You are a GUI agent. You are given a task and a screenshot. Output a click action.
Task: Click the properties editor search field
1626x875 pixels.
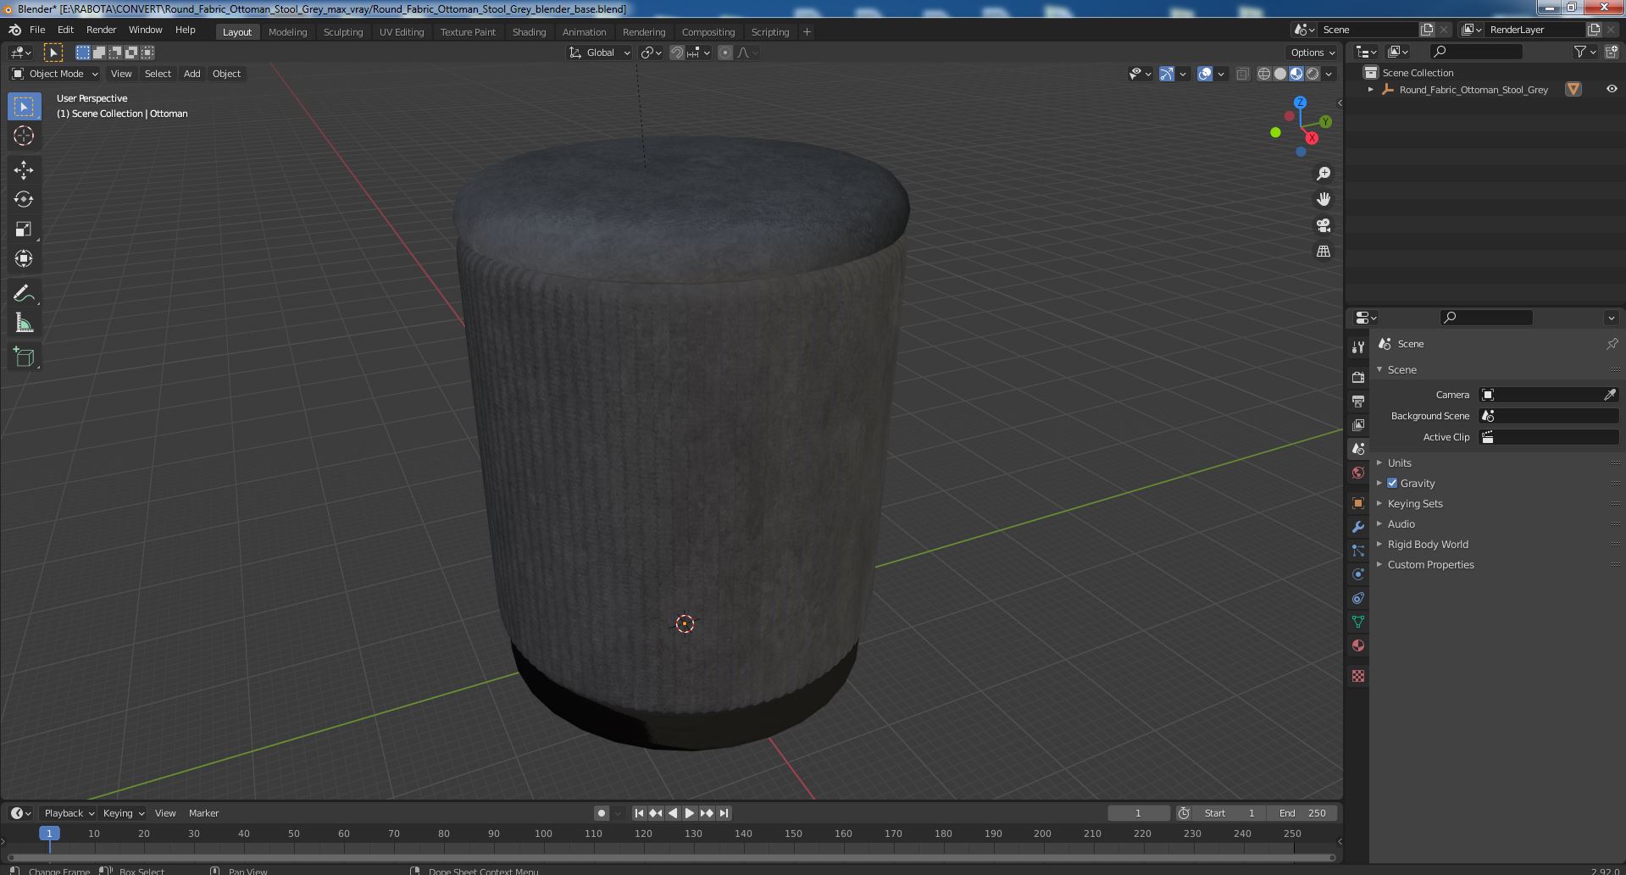point(1486,318)
